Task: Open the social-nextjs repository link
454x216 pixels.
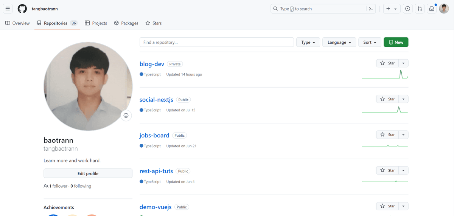Action: [x=156, y=100]
